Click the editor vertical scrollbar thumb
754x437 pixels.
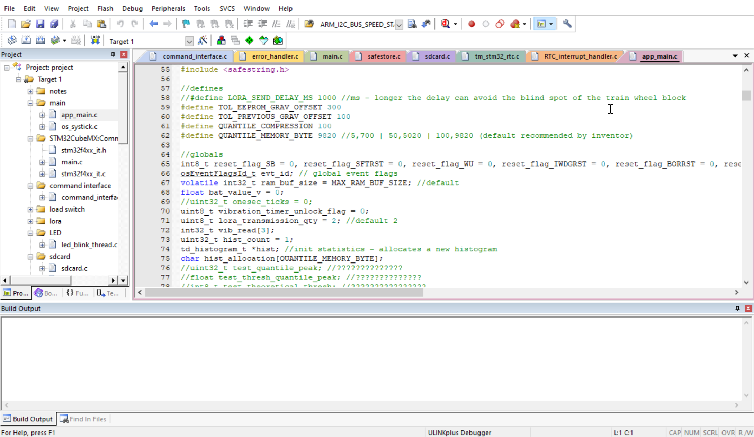746,95
